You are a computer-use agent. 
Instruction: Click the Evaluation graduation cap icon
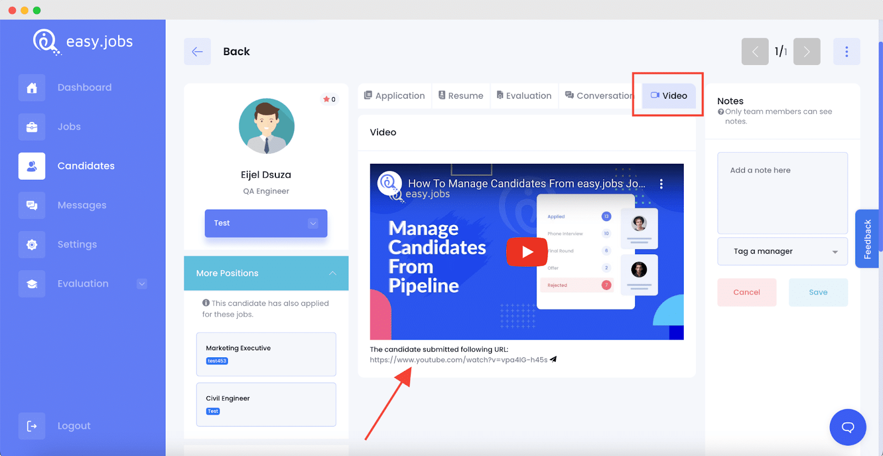coord(32,284)
